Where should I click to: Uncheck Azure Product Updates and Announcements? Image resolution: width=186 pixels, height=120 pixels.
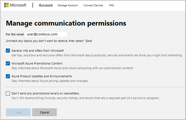(x=8, y=76)
